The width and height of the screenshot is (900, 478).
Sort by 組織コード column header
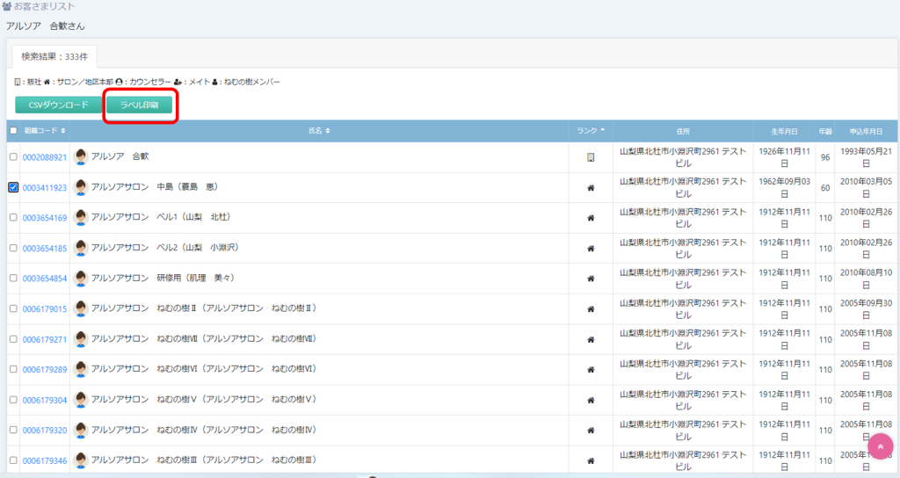45,131
